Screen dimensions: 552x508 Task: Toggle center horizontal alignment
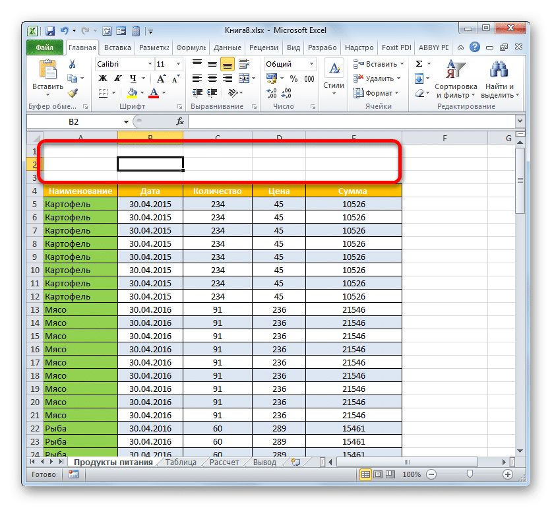coord(211,79)
